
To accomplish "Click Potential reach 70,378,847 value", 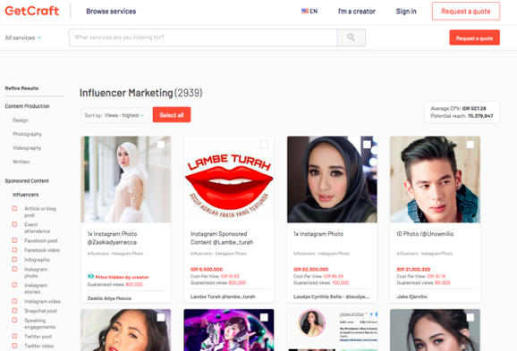I will click(x=480, y=116).
